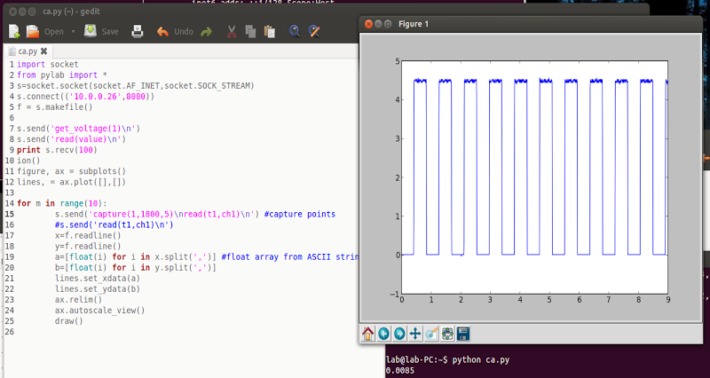Screen dimensions: 710x378
Task: Print the current document
Action: (138, 31)
